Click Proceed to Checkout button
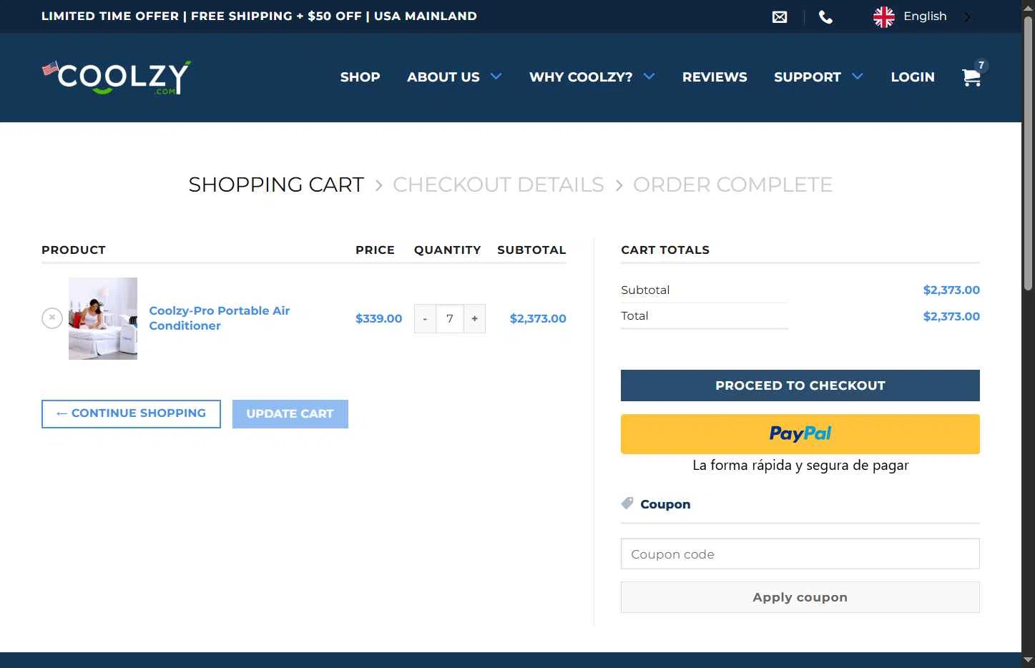 click(800, 385)
